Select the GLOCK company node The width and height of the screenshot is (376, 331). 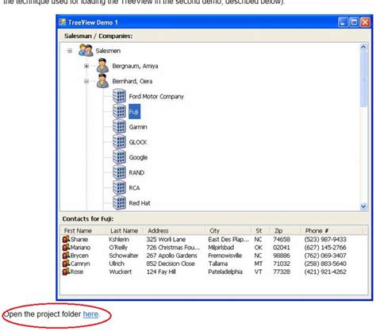[138, 142]
